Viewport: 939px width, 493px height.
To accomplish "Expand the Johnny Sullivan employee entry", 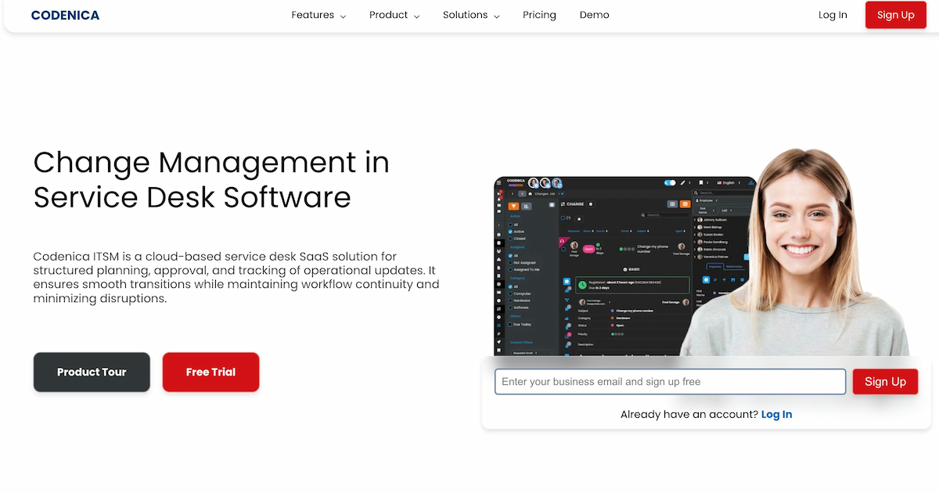I will pyautogui.click(x=694, y=221).
